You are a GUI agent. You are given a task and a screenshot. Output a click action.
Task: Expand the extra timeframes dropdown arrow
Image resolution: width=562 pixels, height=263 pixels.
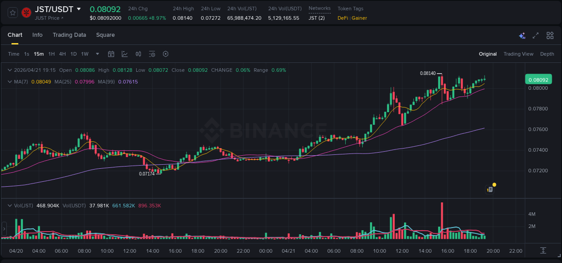tap(97, 53)
